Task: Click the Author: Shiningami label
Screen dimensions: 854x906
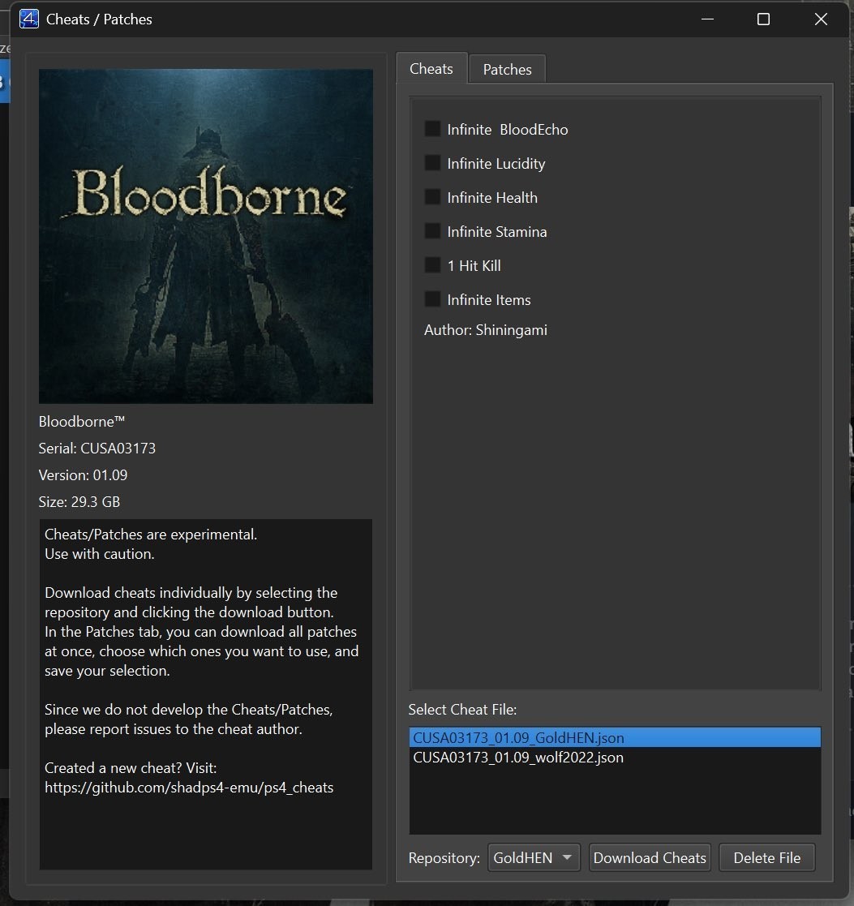Action: click(x=485, y=330)
